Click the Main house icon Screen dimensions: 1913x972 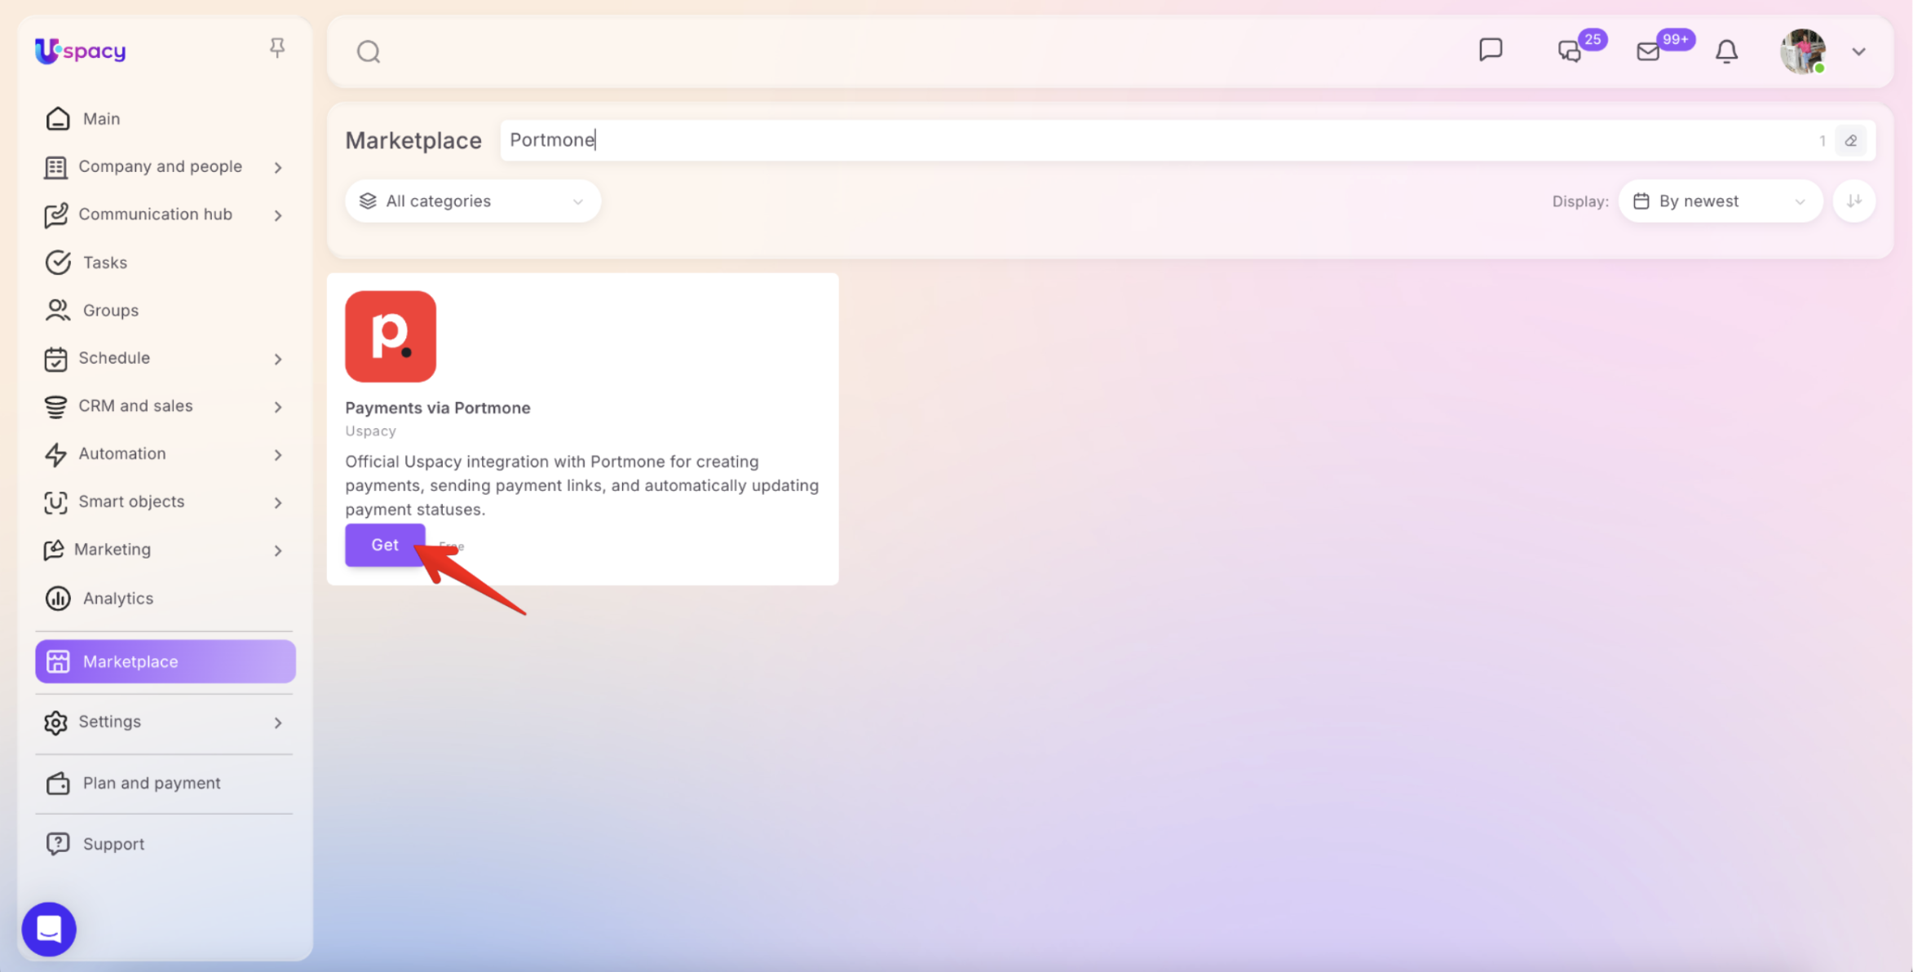(58, 119)
